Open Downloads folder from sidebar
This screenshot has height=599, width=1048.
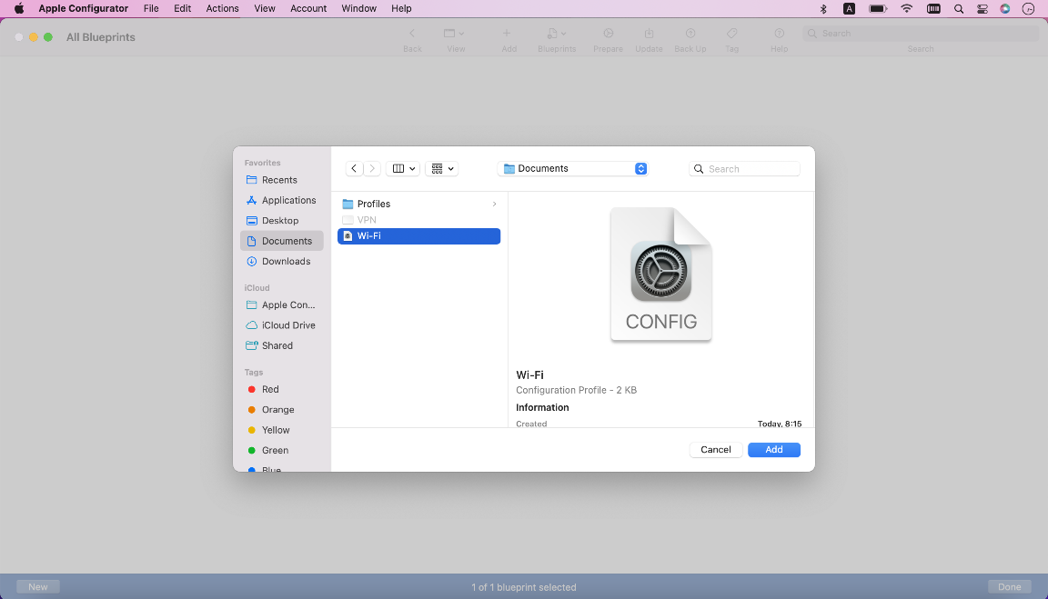(286, 262)
